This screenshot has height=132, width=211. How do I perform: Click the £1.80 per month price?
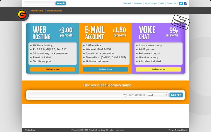(119, 32)
